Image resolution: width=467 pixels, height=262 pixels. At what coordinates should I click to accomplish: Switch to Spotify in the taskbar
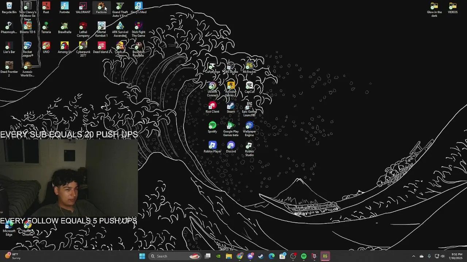click(304, 256)
